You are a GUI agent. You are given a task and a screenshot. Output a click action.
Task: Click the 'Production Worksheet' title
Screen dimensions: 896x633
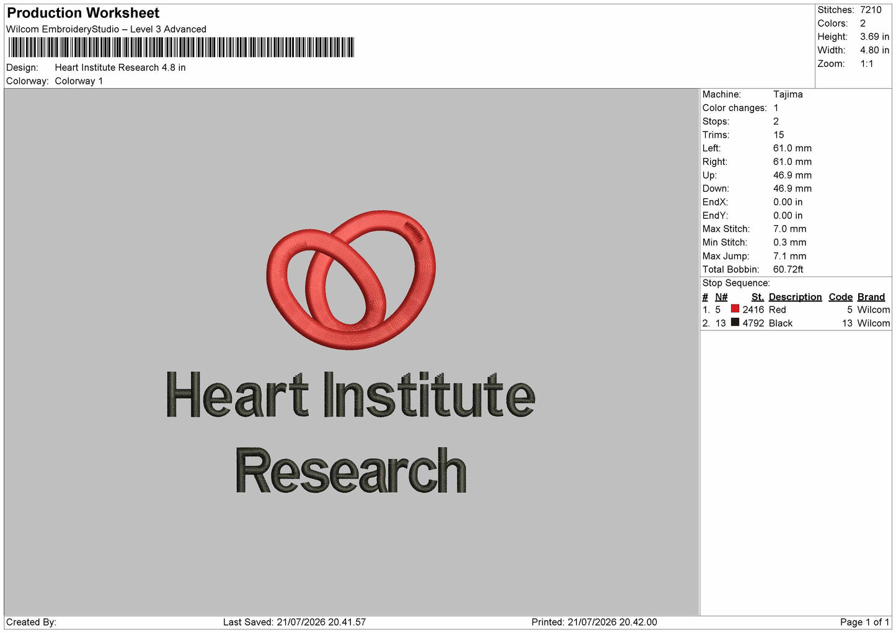click(x=83, y=13)
